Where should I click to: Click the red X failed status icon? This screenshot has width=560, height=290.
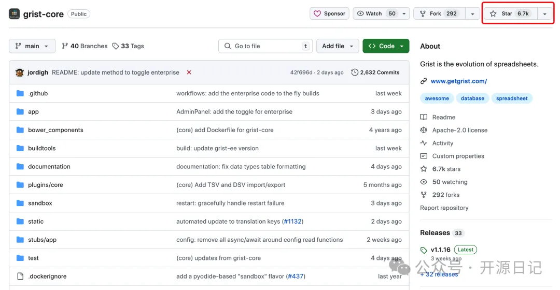click(x=189, y=72)
